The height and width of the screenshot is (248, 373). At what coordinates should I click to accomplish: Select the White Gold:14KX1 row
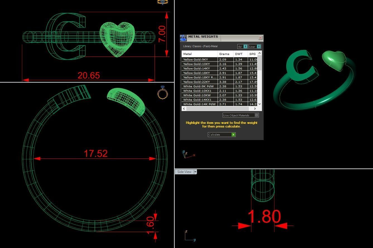tap(220, 100)
